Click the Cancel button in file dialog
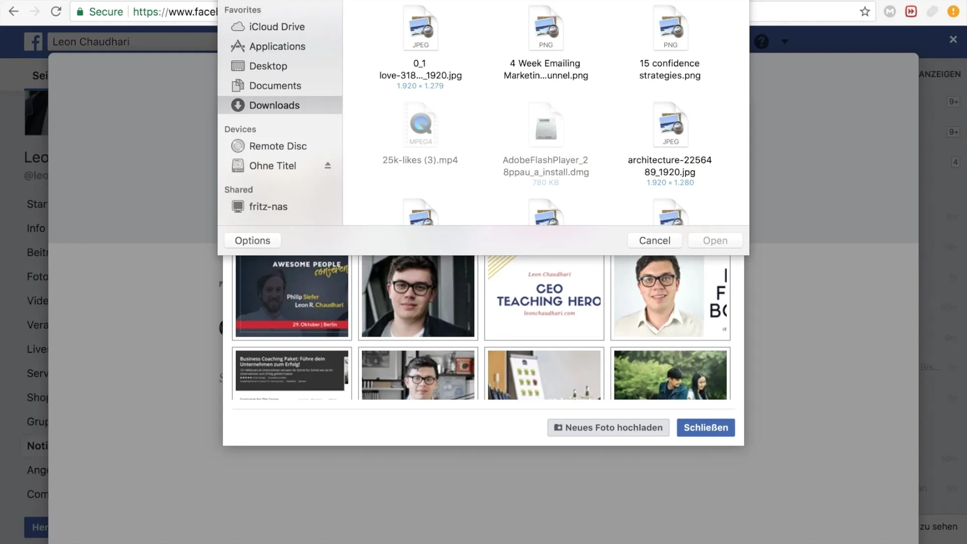967x544 pixels. point(655,240)
